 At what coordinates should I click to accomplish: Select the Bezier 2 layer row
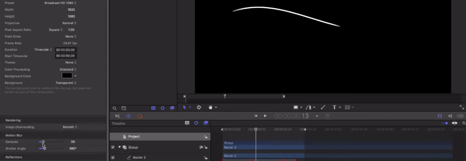point(160,157)
